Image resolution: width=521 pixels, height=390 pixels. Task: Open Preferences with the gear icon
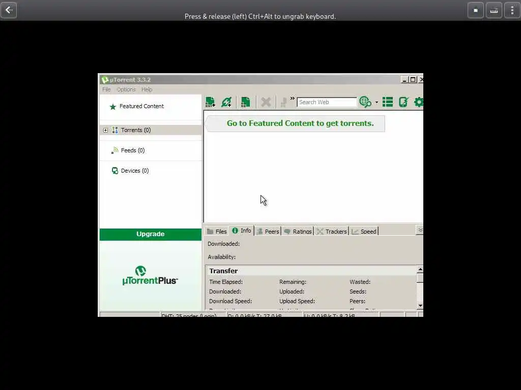tap(419, 102)
